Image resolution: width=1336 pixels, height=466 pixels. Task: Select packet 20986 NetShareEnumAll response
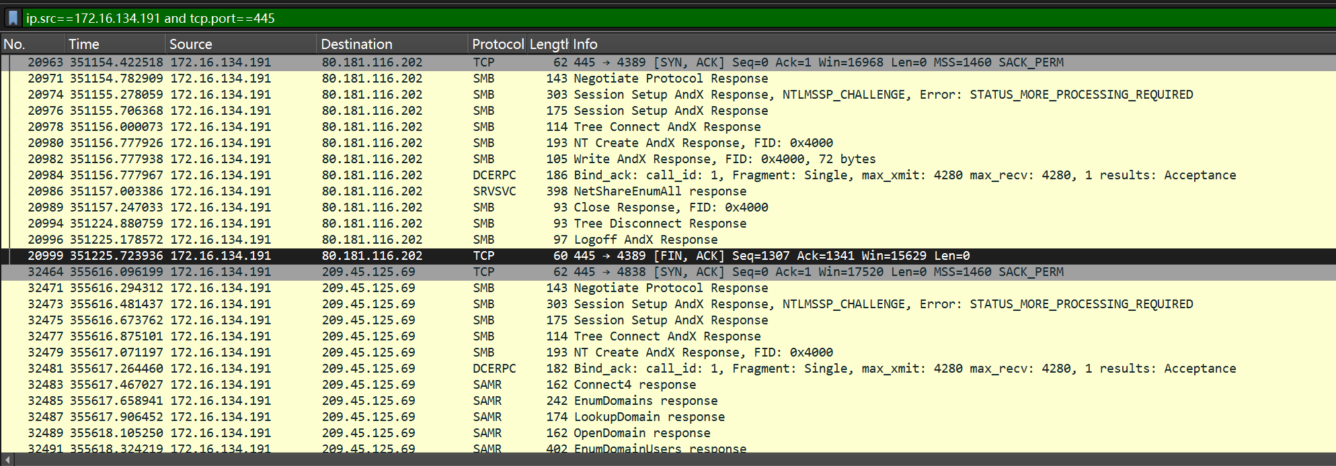668,191
